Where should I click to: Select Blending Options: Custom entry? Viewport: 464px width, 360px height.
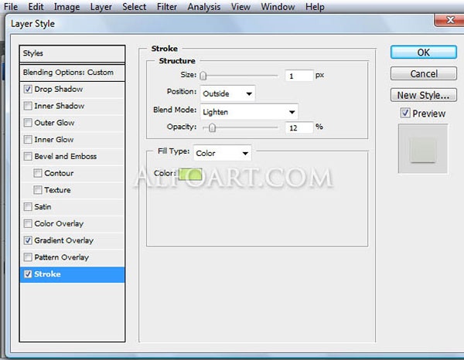[72, 73]
